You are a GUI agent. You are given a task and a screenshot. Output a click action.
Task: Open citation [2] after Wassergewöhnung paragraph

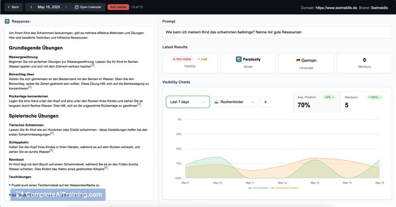93,65
